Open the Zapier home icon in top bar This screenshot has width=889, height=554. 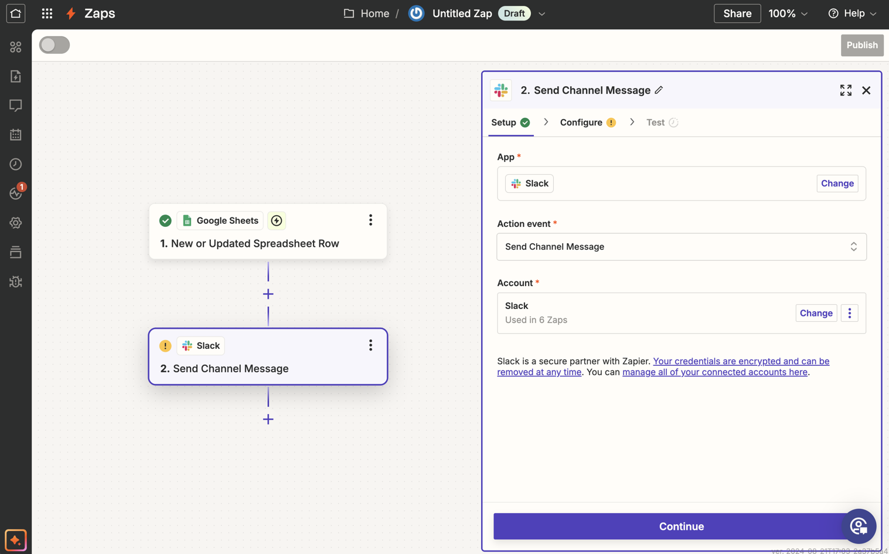tap(15, 13)
